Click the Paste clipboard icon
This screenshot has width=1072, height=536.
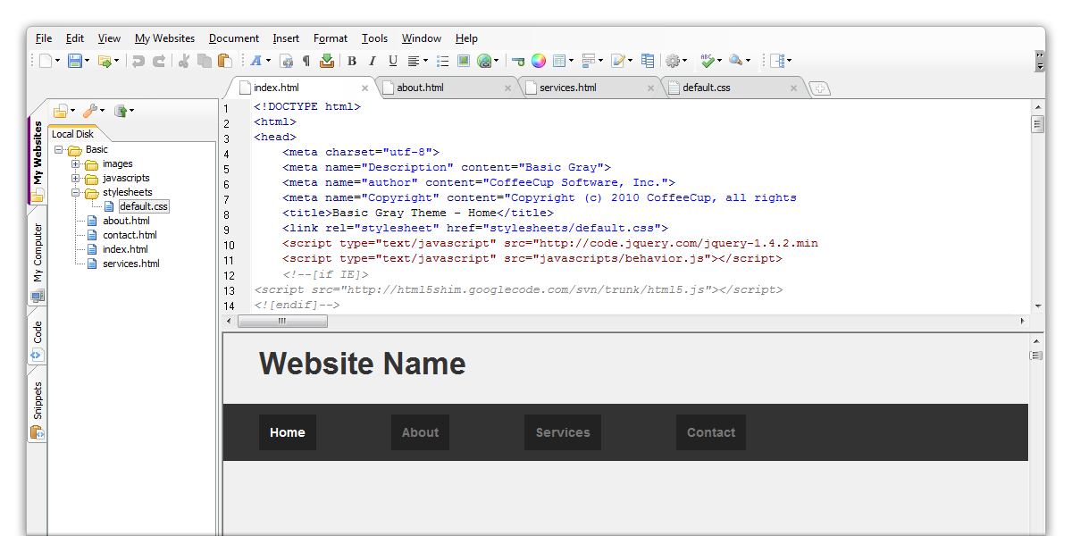pyautogui.click(x=224, y=61)
